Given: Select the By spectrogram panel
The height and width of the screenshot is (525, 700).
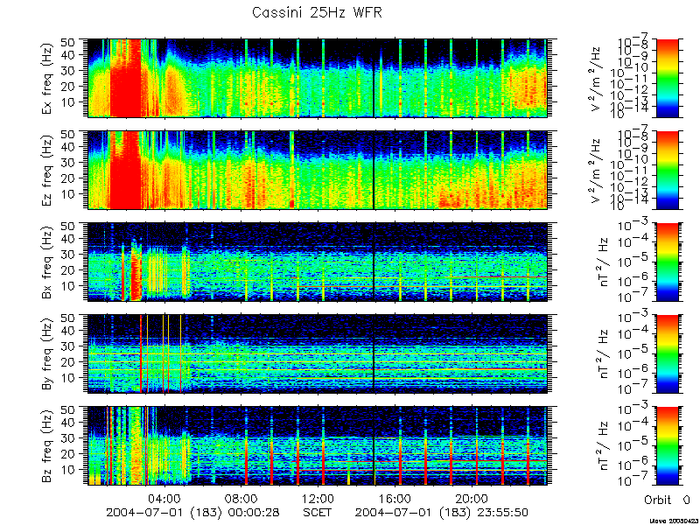Looking at the screenshot, I should 317,353.
